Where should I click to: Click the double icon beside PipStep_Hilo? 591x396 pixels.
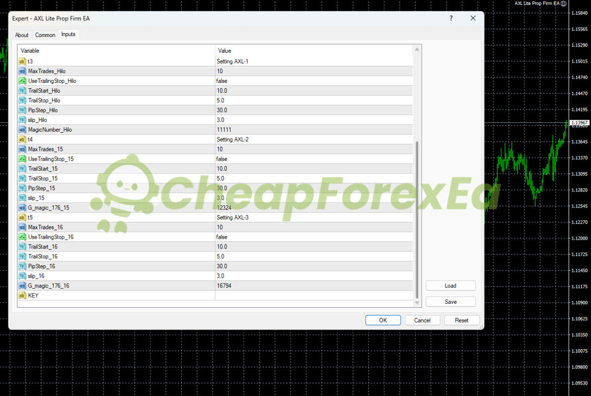pos(22,110)
